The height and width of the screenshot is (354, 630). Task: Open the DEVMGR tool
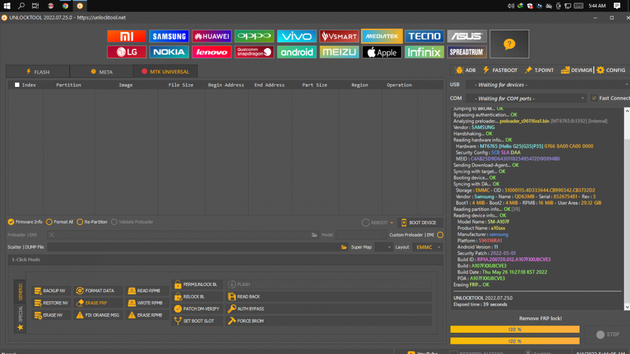[x=577, y=70]
